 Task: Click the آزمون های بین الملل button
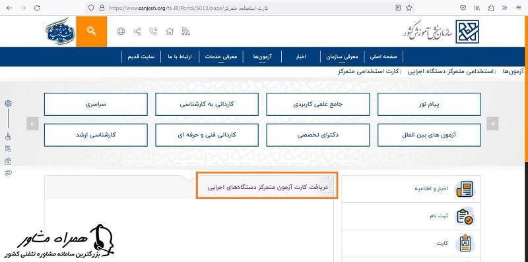click(429, 135)
